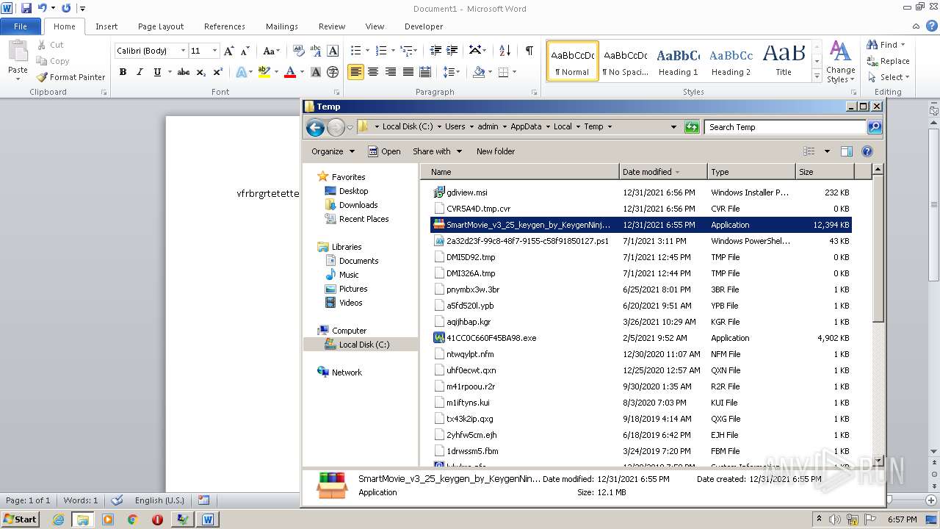Open Share with dropdown in Explorer
The height and width of the screenshot is (529, 940).
coord(437,151)
